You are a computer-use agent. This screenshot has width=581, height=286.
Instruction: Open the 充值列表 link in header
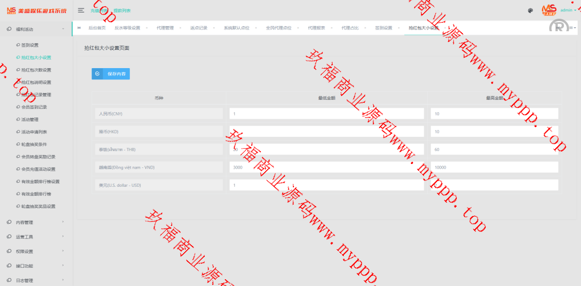[x=99, y=11]
